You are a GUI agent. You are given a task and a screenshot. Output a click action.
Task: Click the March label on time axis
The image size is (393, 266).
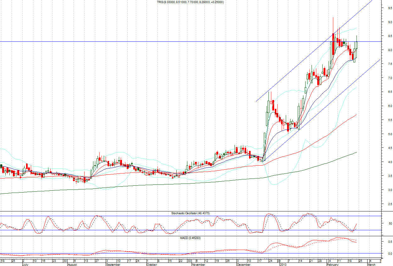[x=371, y=264]
